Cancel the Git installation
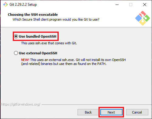Viewport: 152px width, 119px height. pyautogui.click(x=137, y=112)
